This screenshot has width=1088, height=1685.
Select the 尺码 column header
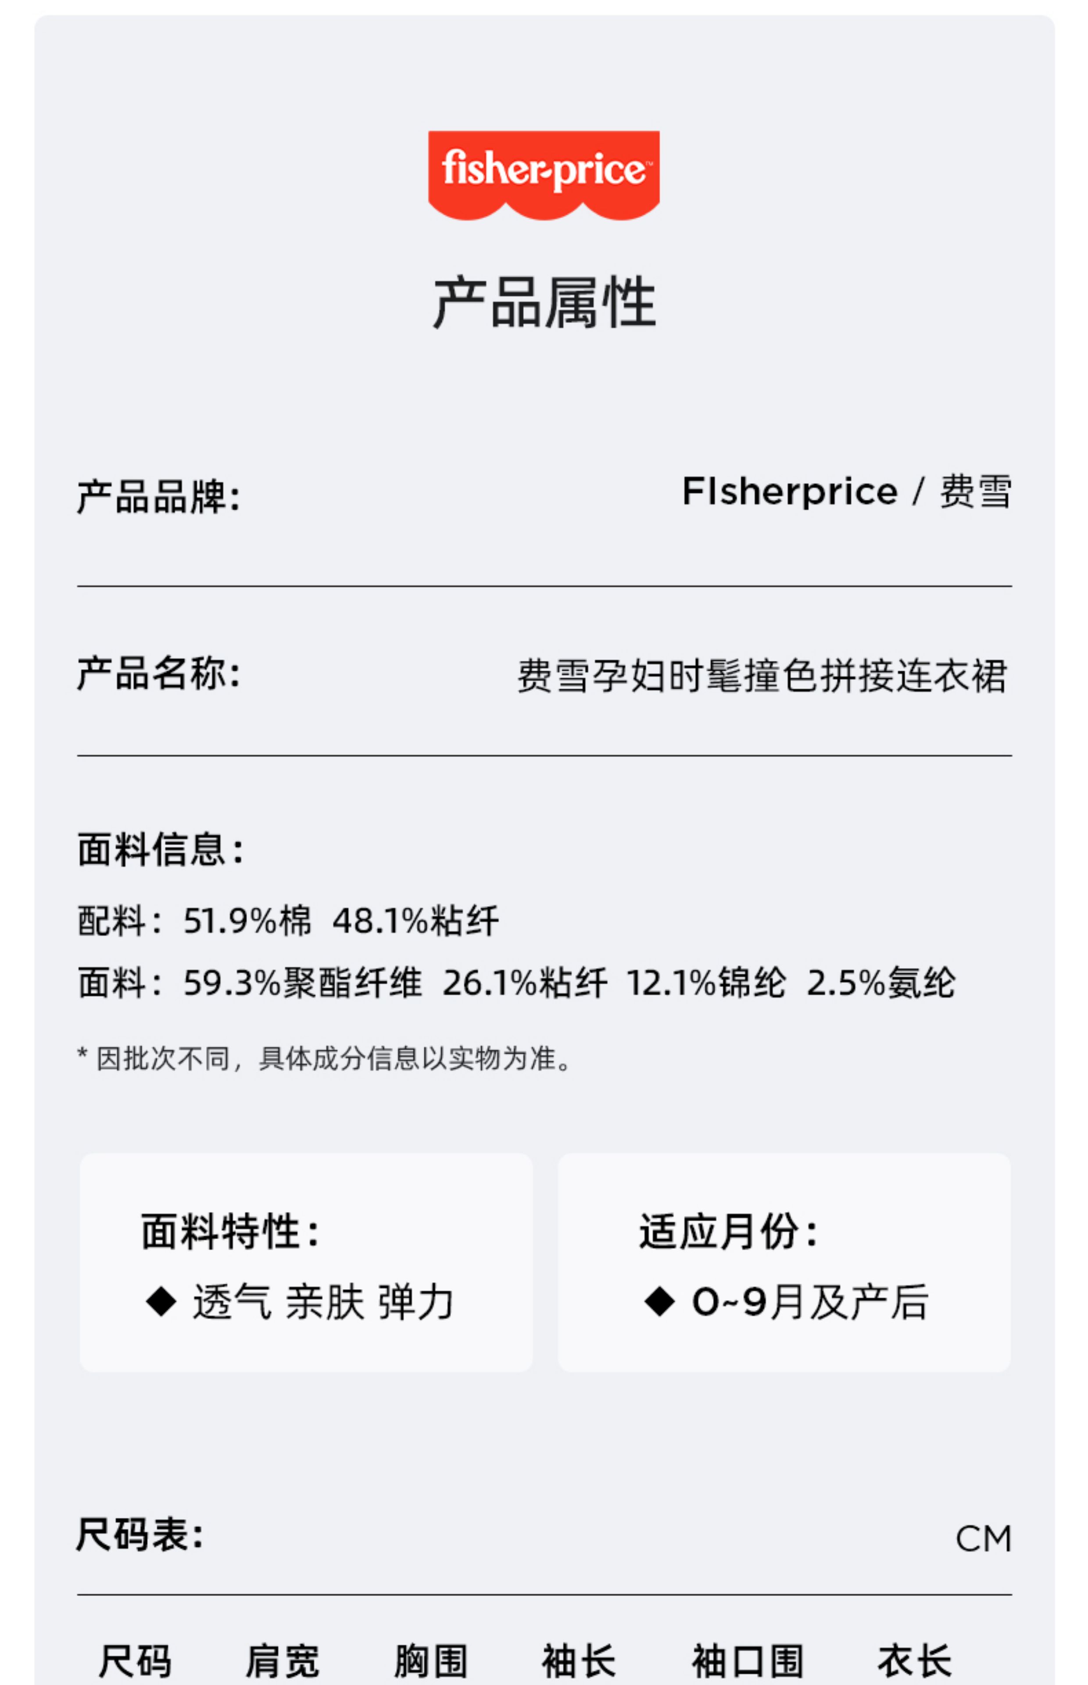point(135,1660)
